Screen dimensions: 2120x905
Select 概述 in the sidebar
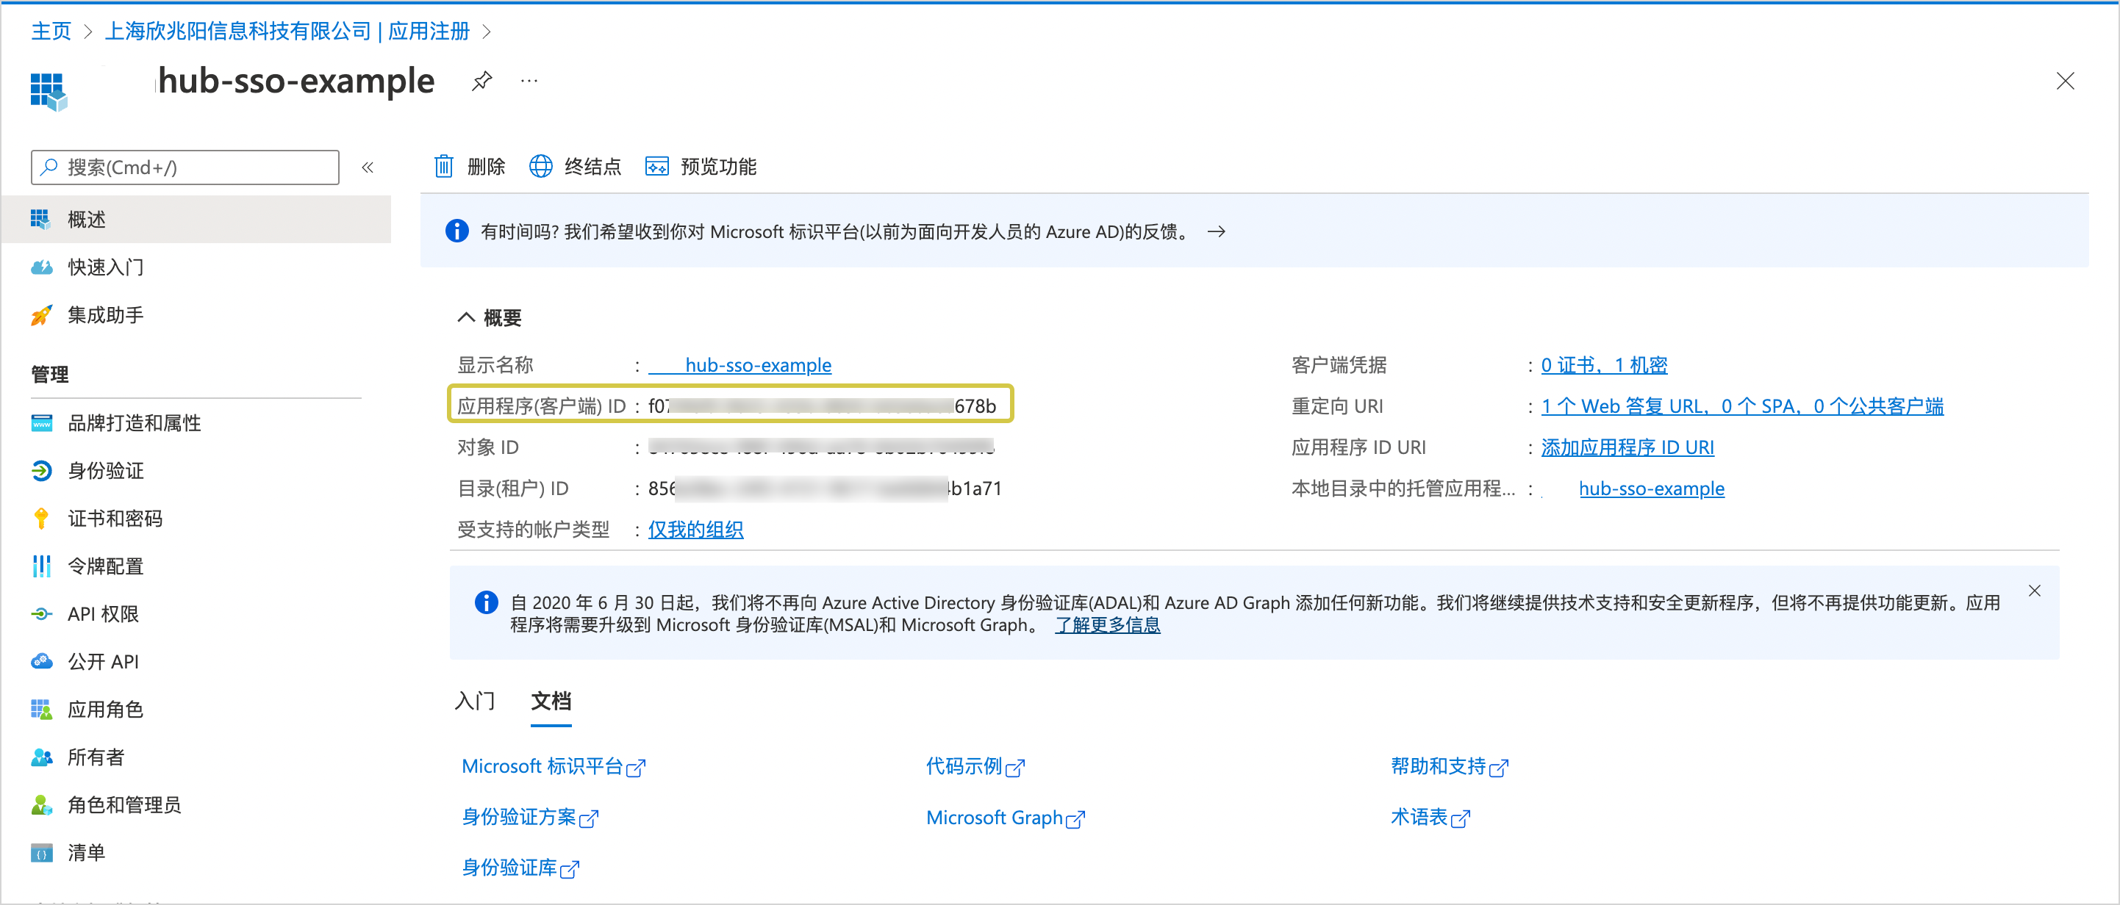pos(196,219)
